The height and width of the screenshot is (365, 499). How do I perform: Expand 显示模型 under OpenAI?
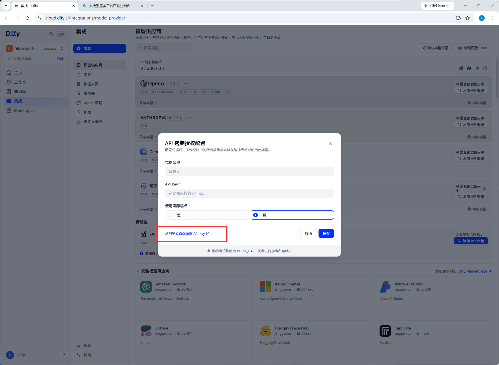coord(148,103)
